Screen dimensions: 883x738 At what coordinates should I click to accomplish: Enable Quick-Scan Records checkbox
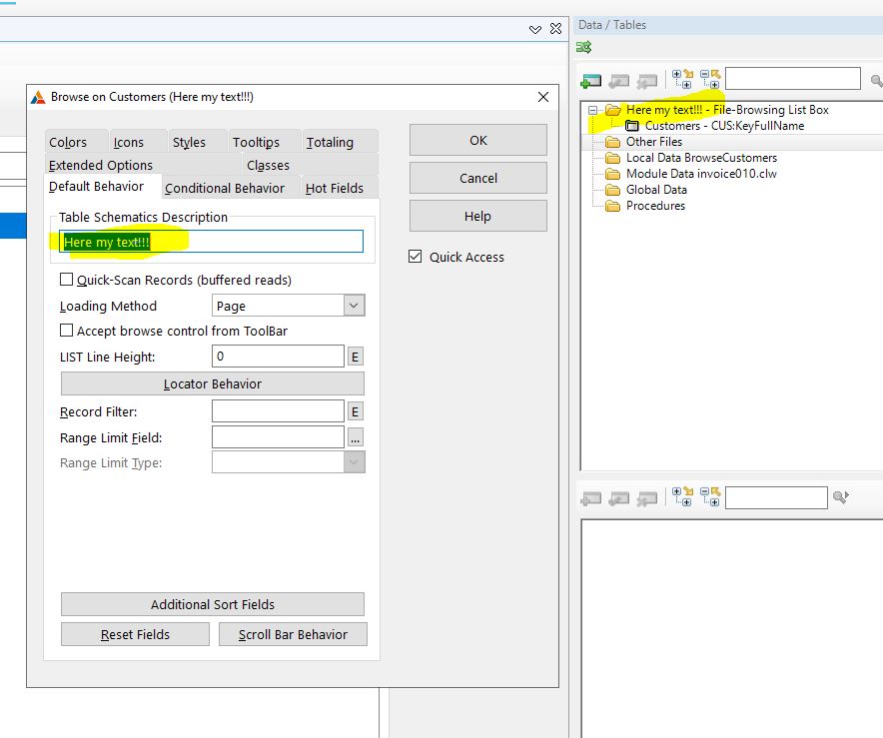tap(67, 280)
